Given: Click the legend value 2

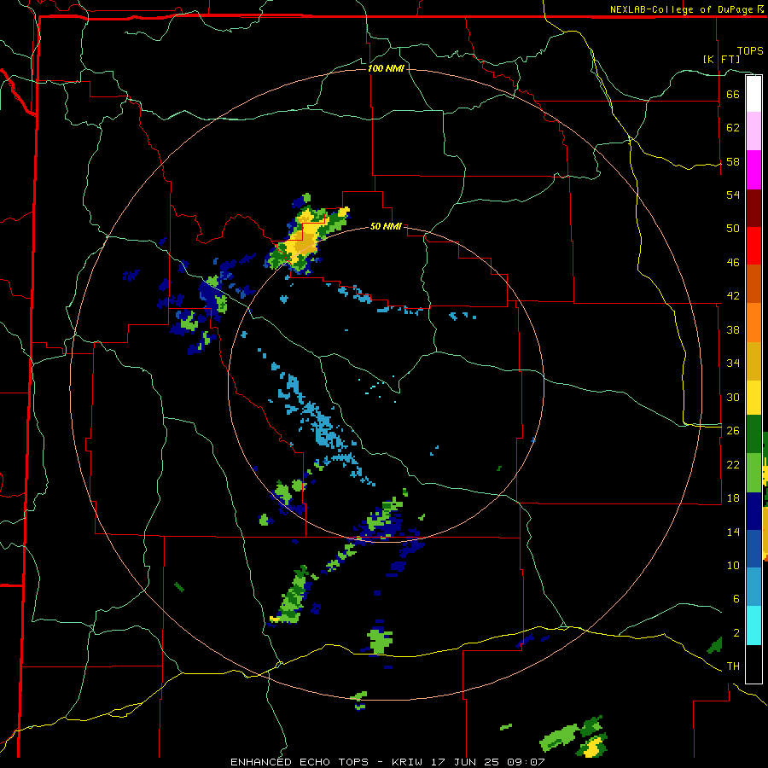Looking at the screenshot, I should coord(736,632).
